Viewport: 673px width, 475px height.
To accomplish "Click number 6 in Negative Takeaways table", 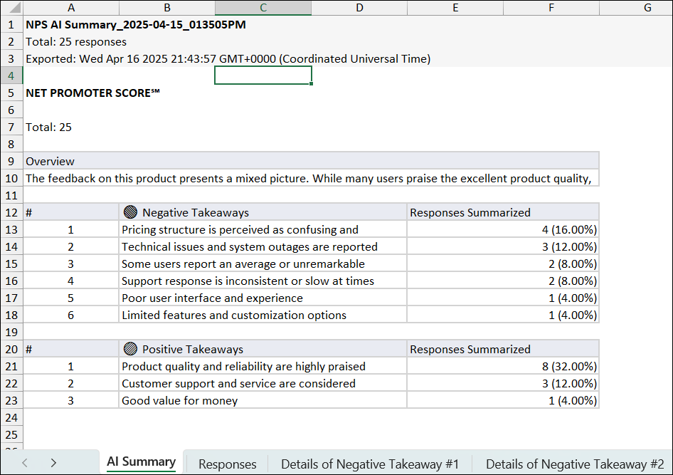I will pyautogui.click(x=71, y=315).
